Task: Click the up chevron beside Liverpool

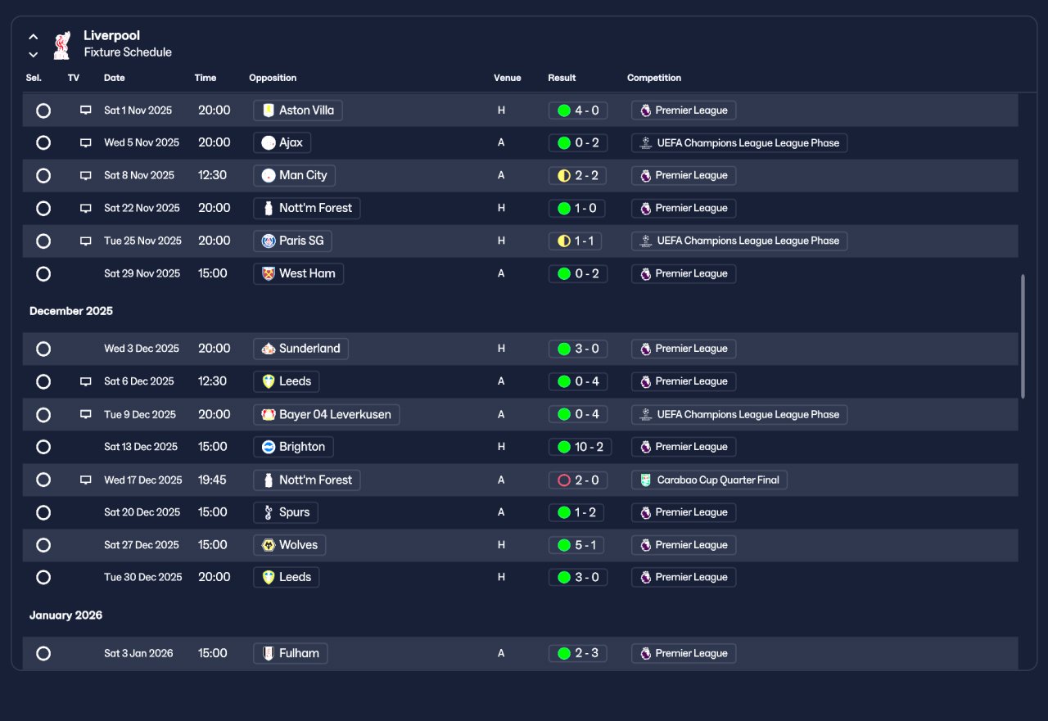Action: tap(34, 37)
